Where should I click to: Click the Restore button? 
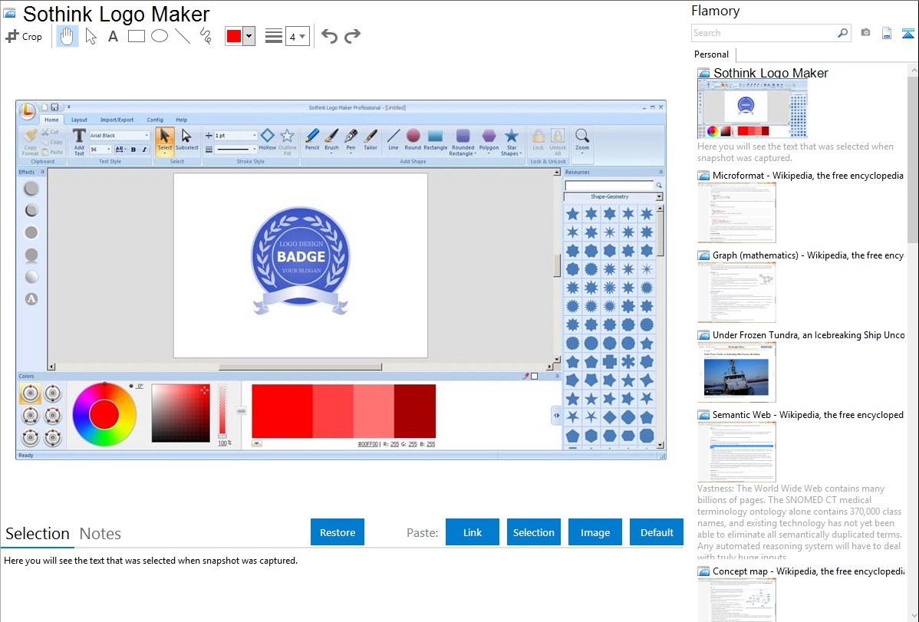pyautogui.click(x=338, y=532)
